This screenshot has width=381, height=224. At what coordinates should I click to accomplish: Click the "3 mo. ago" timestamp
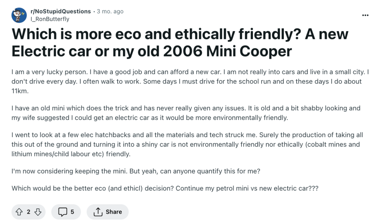(x=110, y=12)
